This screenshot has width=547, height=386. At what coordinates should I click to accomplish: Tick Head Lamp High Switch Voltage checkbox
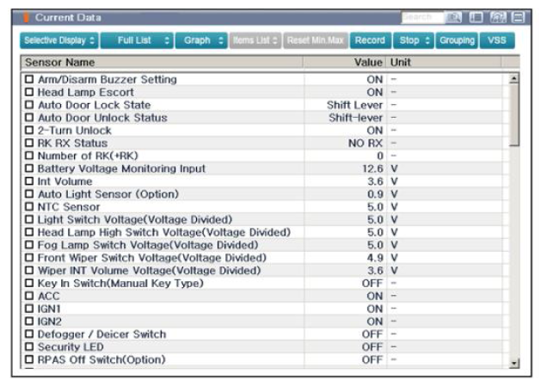(x=29, y=232)
